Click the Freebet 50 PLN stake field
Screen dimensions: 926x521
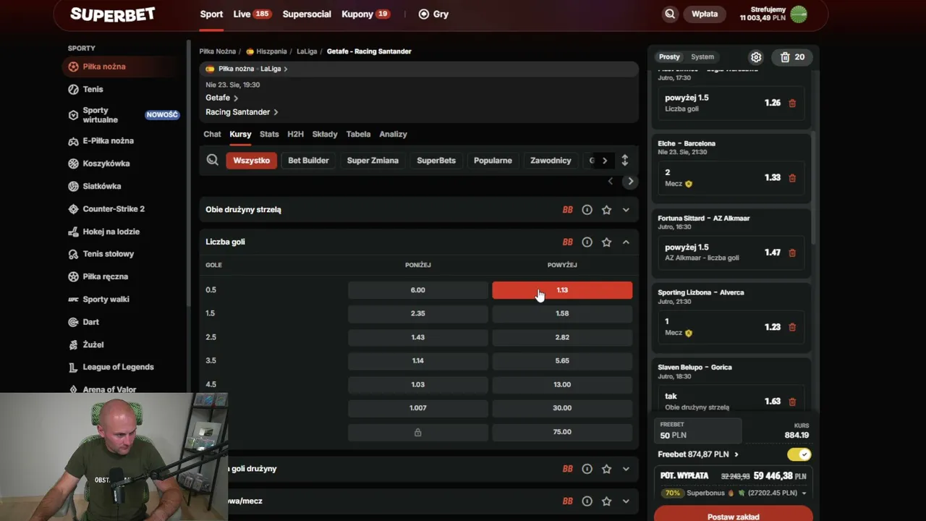(697, 431)
